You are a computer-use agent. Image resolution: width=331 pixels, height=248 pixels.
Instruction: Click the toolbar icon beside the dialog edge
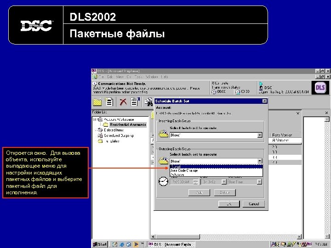coord(149,102)
